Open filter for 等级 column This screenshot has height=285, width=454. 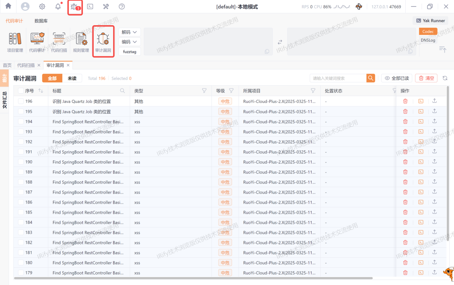coord(231,91)
